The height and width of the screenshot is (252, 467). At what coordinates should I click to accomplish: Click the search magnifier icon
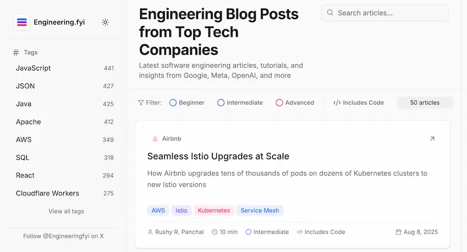coord(330,13)
